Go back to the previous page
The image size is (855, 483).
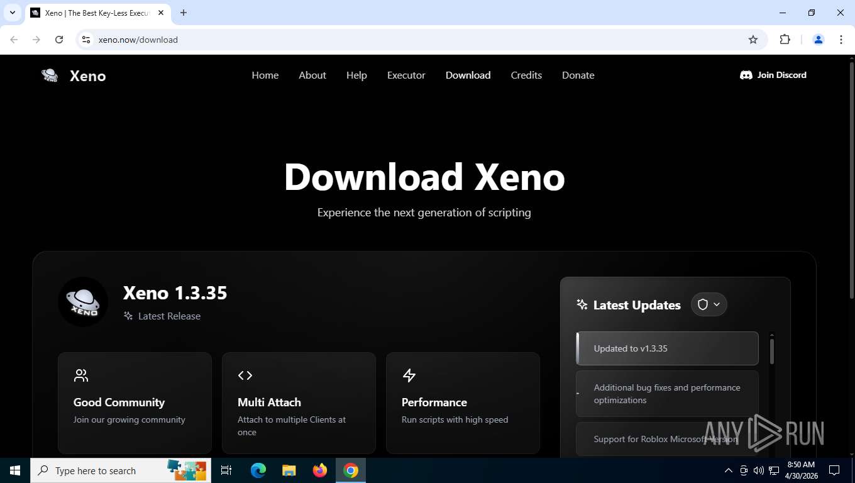coord(14,40)
